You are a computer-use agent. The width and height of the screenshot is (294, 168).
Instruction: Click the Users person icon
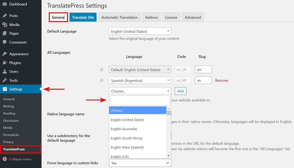(x=5, y=72)
